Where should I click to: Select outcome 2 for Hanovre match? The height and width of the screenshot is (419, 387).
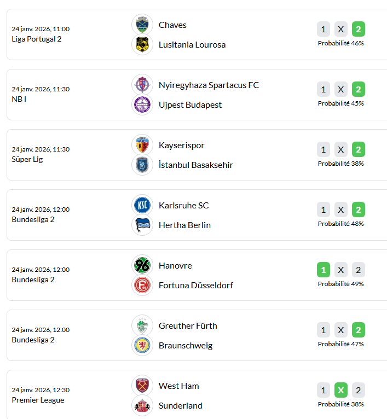(x=359, y=270)
